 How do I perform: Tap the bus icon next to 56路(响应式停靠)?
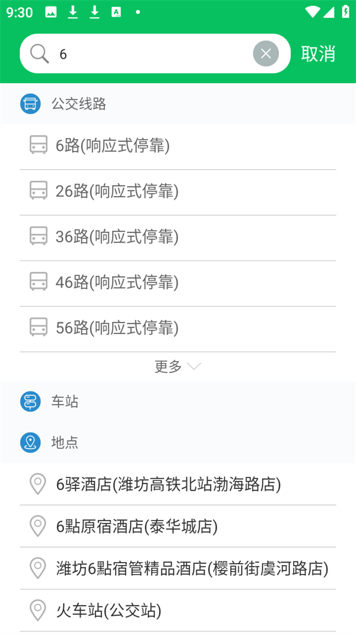(38, 328)
